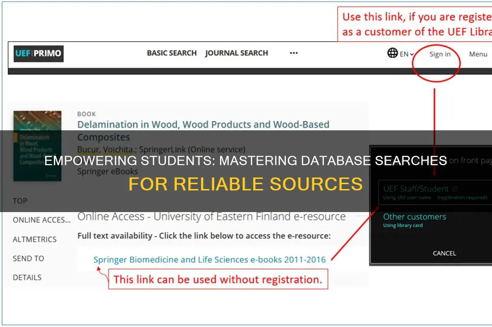Open the globe language icon
This screenshot has height=327, width=492.
(392, 53)
